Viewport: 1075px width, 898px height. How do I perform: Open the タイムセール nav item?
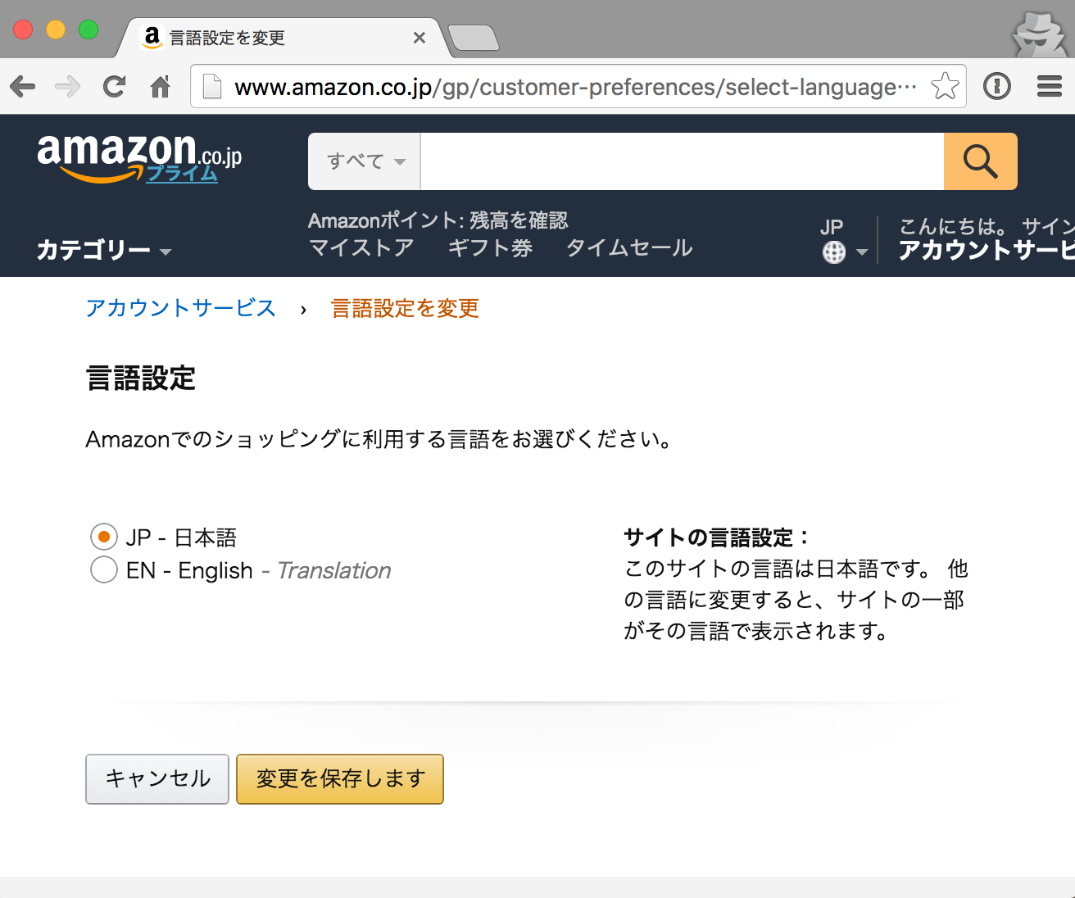point(628,247)
